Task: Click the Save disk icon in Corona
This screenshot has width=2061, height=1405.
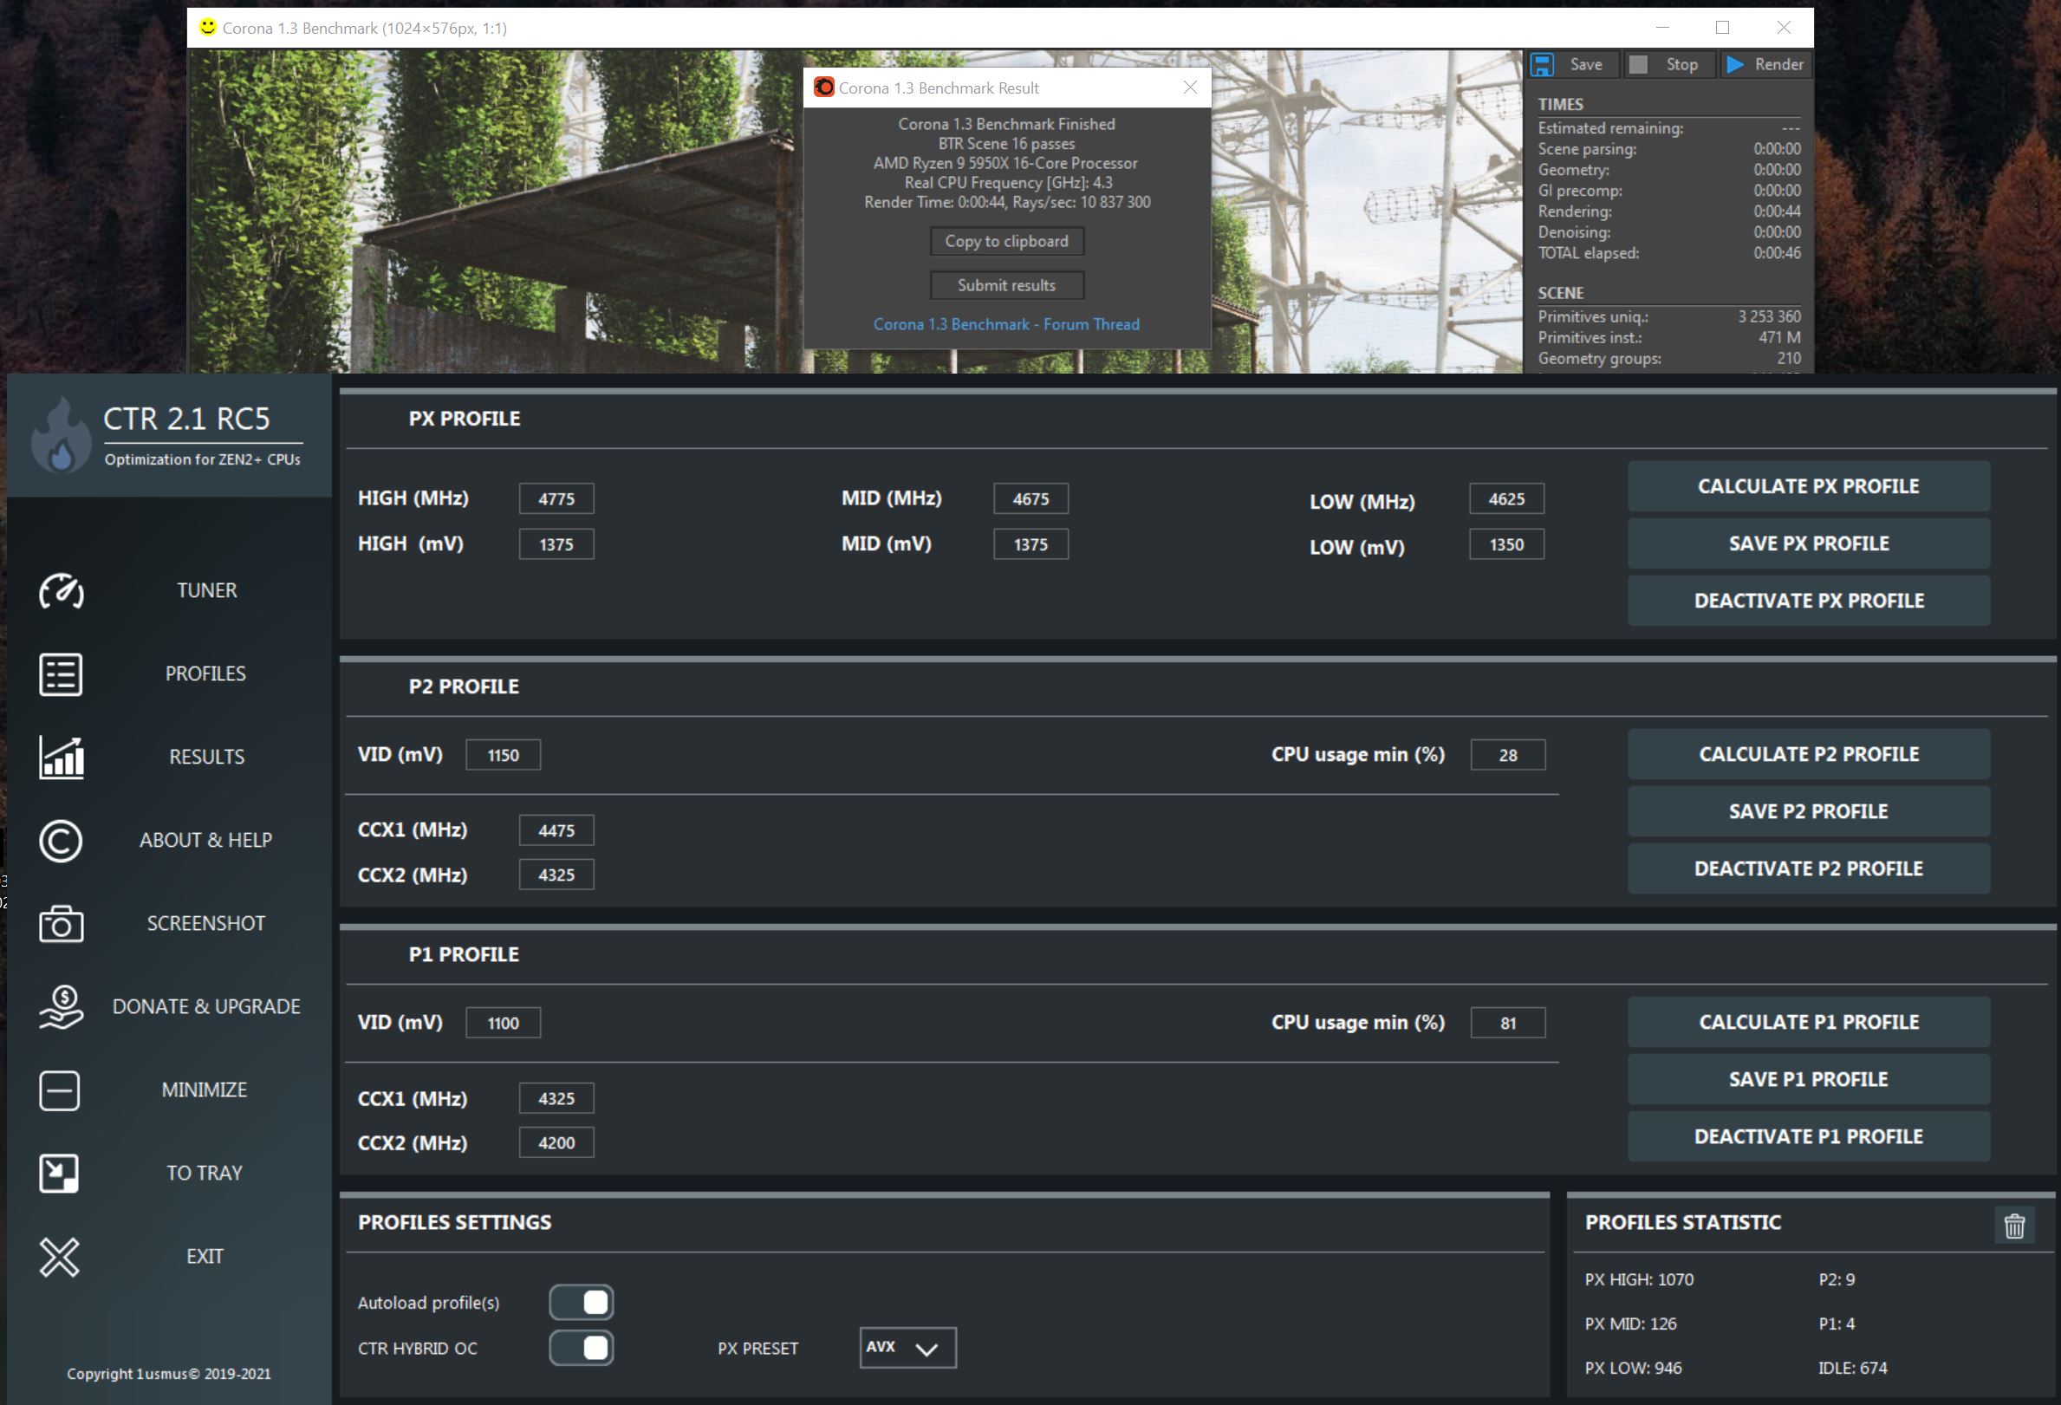Action: tap(1542, 65)
